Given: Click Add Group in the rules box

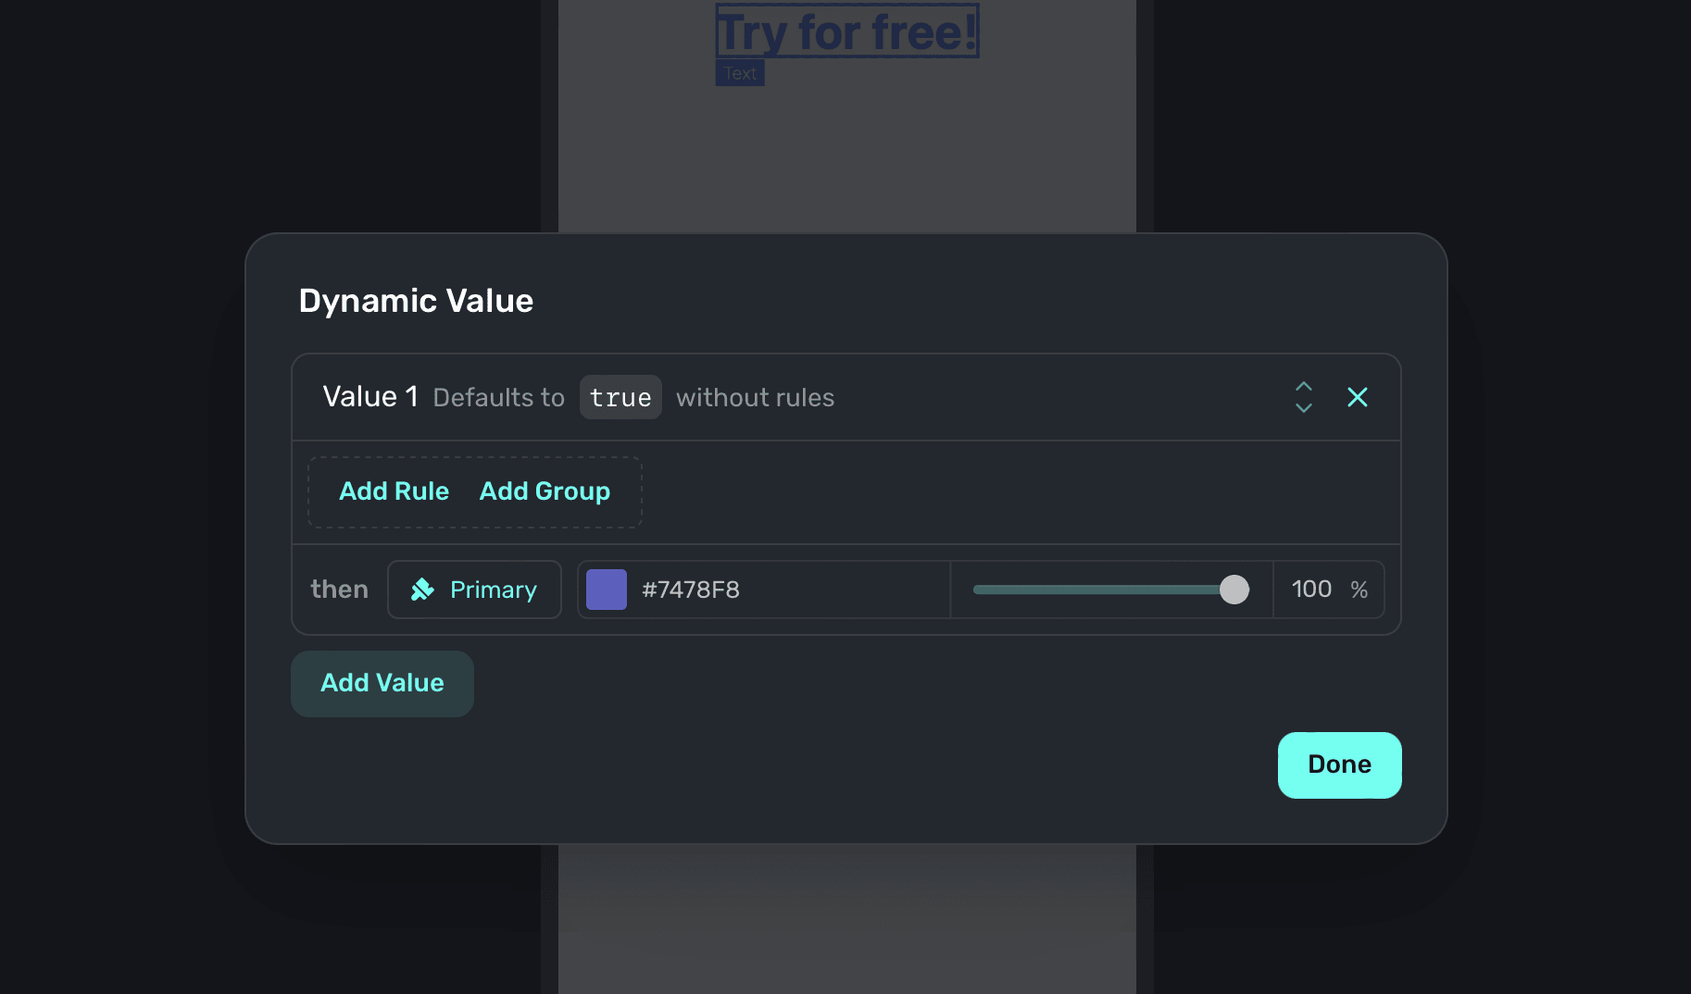Looking at the screenshot, I should tap(545, 491).
